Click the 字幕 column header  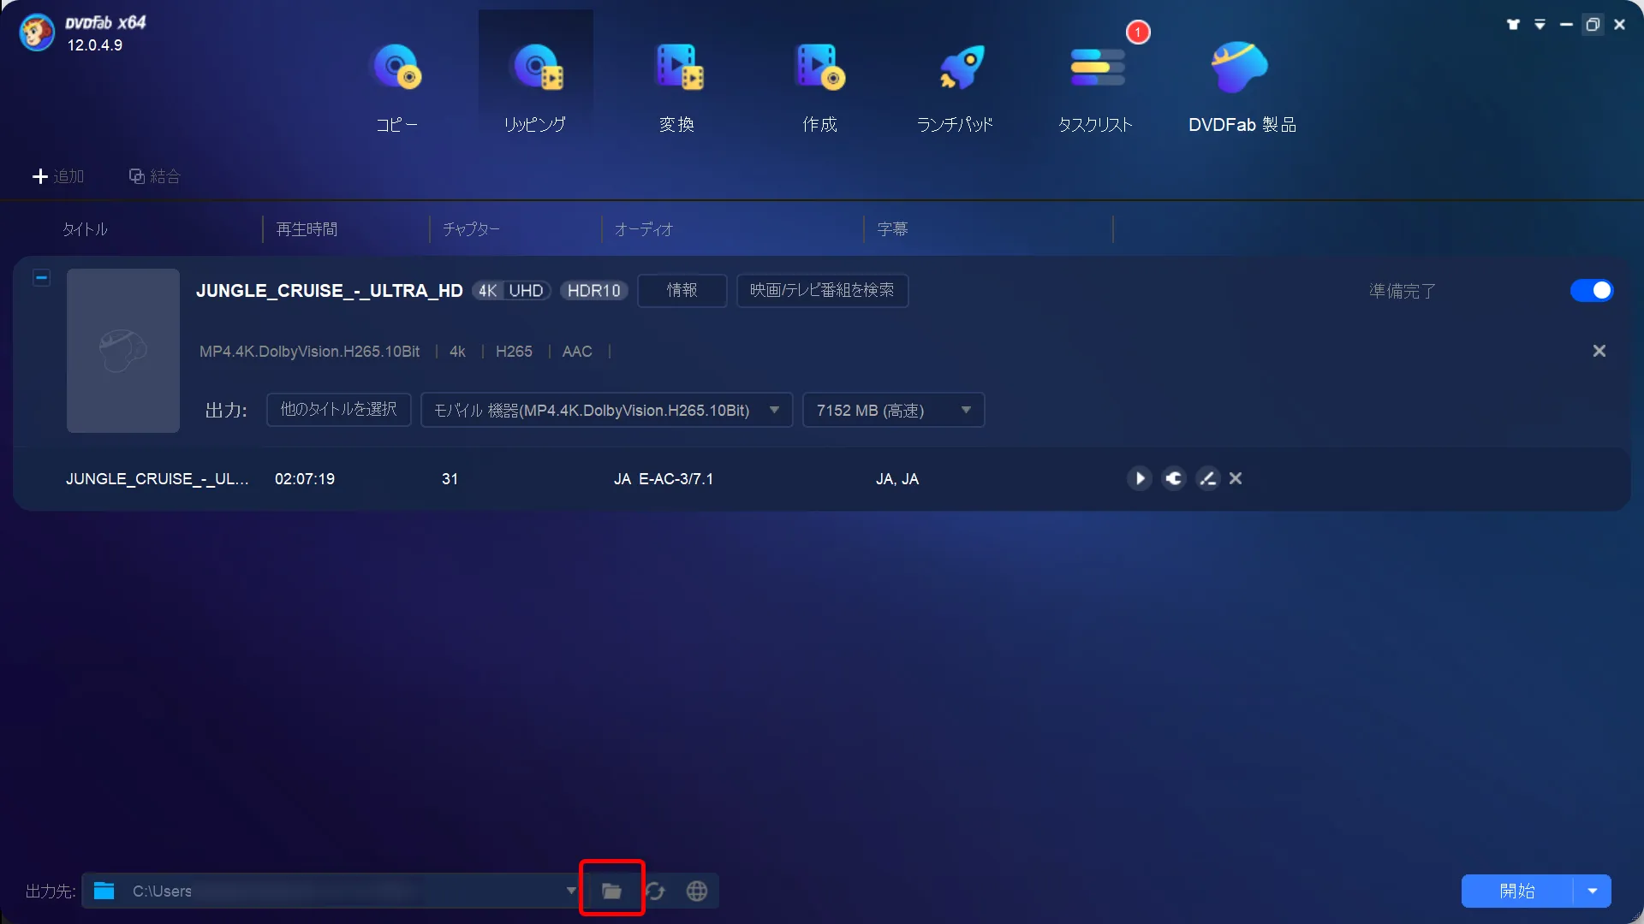893,229
